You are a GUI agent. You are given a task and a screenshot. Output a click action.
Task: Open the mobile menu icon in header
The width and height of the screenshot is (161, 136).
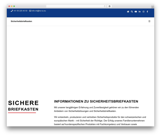pos(149,21)
